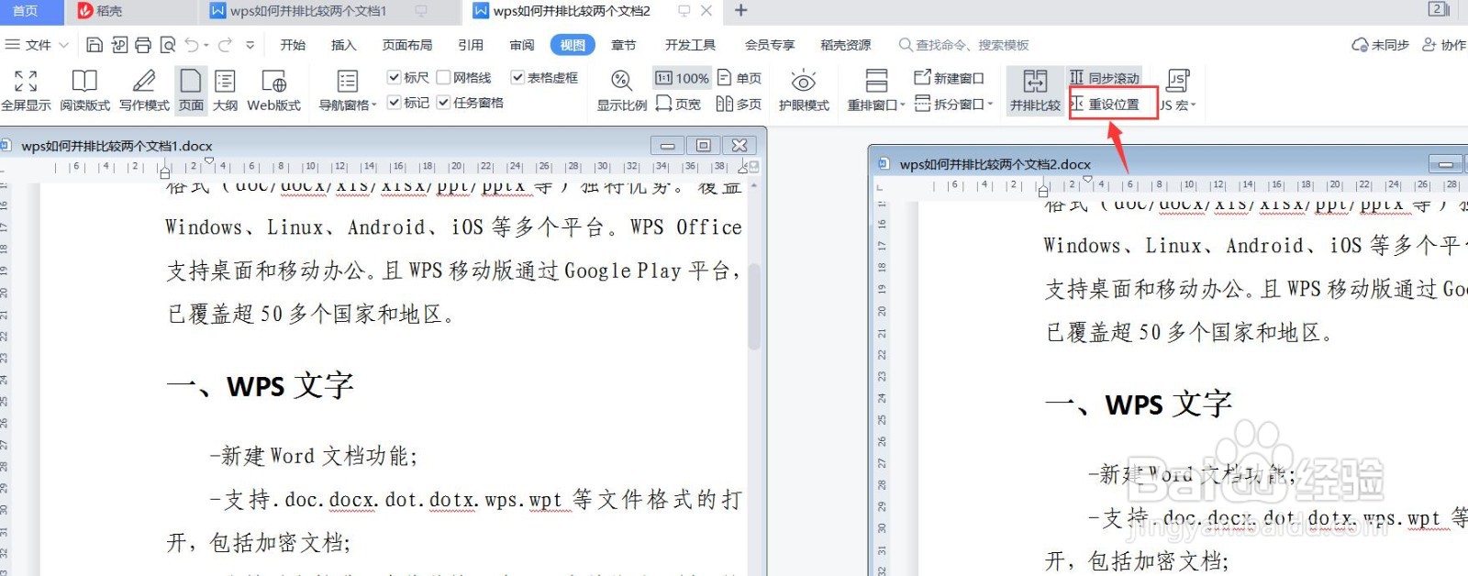
Task: Open the 文件 menu dropdown arrow
Action: (x=63, y=44)
